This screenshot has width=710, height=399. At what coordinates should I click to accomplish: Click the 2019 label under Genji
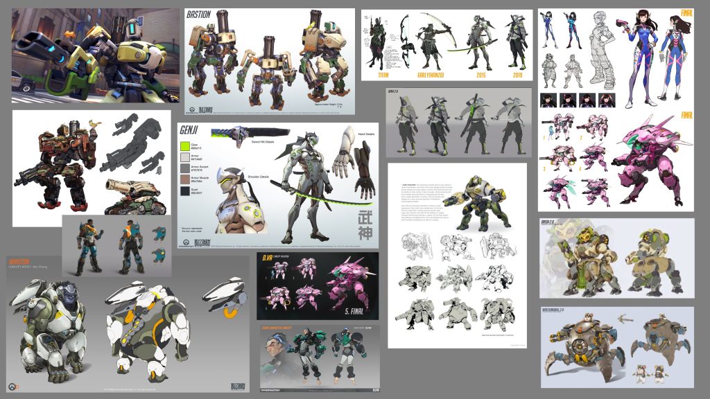click(517, 75)
